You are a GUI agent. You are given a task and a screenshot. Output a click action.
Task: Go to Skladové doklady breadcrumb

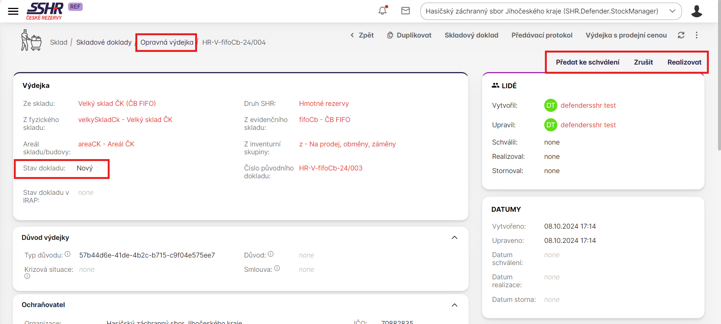pyautogui.click(x=104, y=42)
